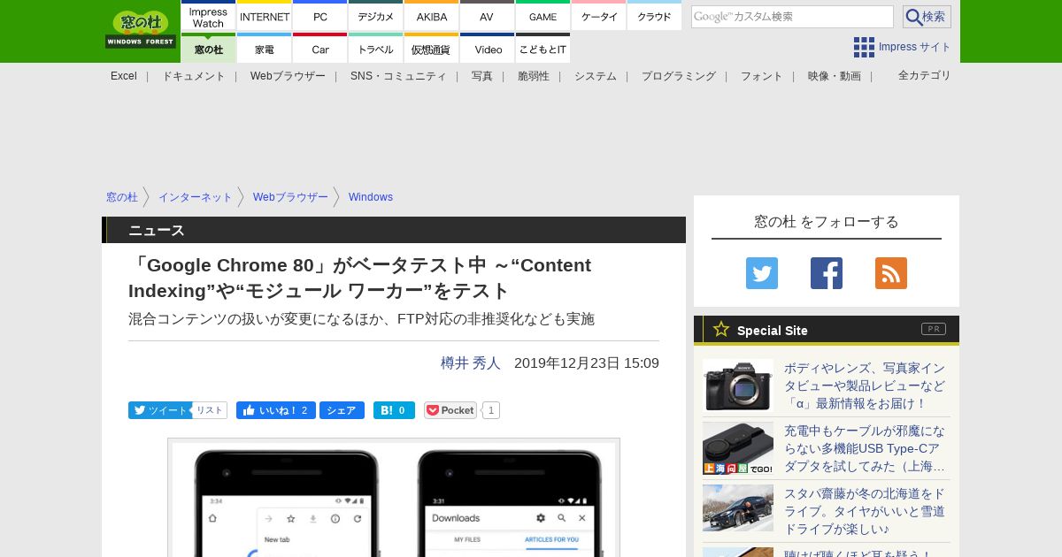The width and height of the screenshot is (1062, 557).
Task: Open the INTERNET tab
Action: [265, 17]
